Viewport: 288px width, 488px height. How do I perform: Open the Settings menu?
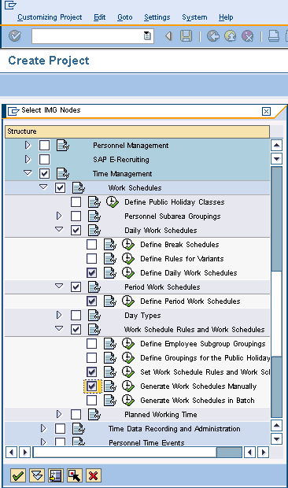coord(157,17)
